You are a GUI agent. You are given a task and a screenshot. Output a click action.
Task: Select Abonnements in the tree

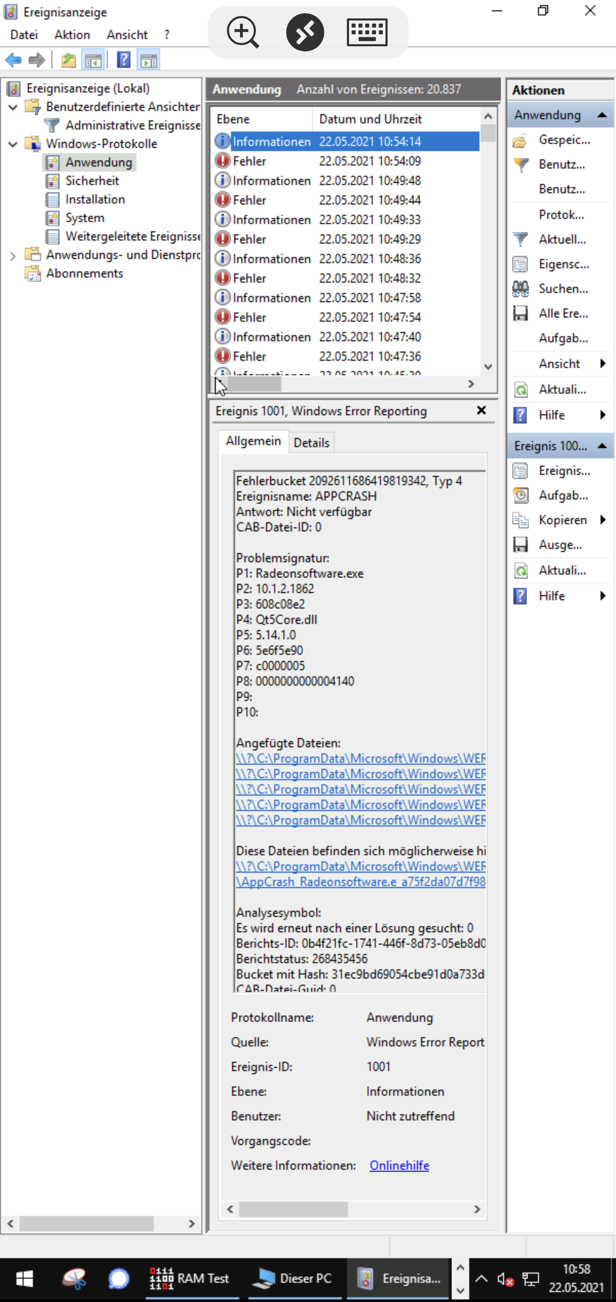click(x=84, y=273)
